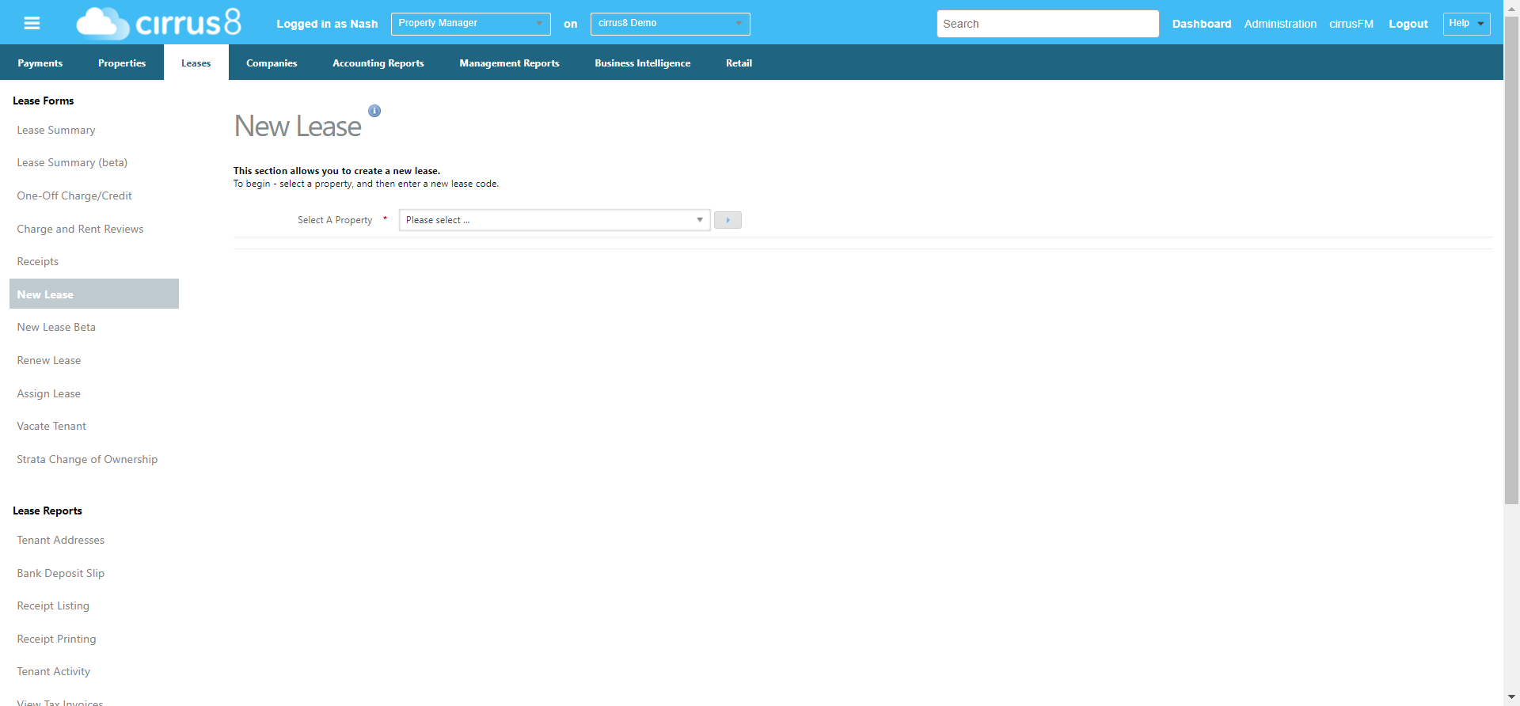The height and width of the screenshot is (706, 1520).
Task: Click in the Search input field
Action: pos(1047,24)
